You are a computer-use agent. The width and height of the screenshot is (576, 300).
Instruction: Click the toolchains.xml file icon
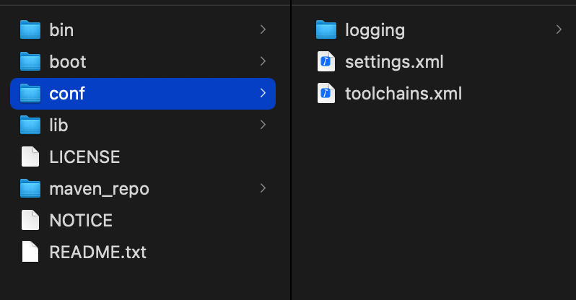[x=326, y=93]
